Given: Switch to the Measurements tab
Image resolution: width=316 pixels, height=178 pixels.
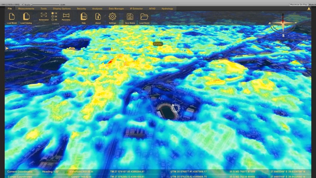Looking at the screenshot, I should 26,9.
